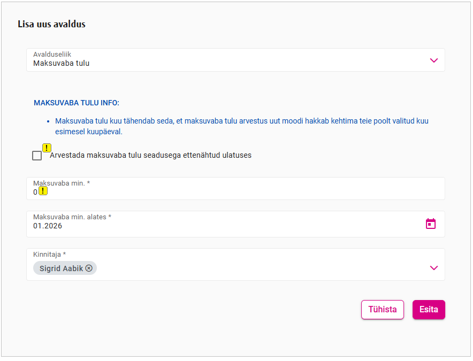473x361 pixels.
Task: Click the "Maksuvaba min. alates *" field label
Action: point(72,217)
